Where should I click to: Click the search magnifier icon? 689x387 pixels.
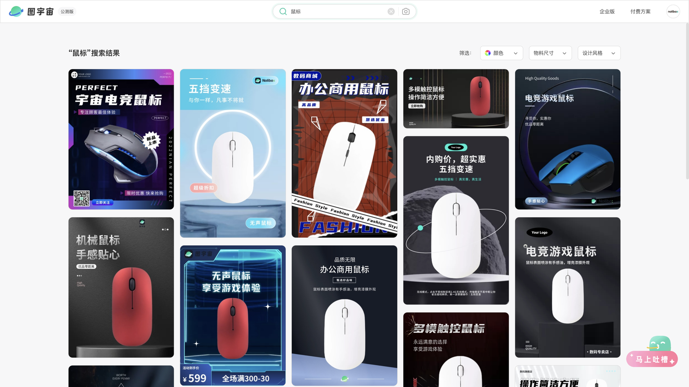(x=283, y=11)
